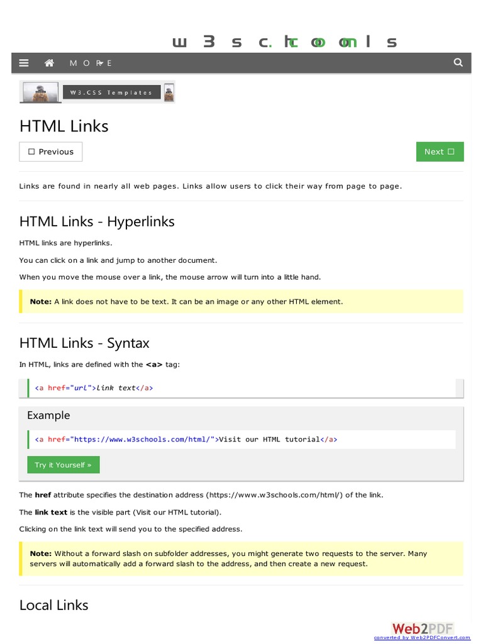Click the phone image in templates banner

pyautogui.click(x=169, y=93)
